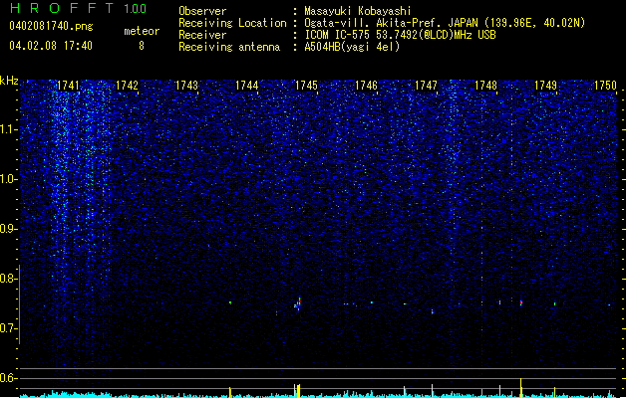Click the 'Receiver' field label
Image resolution: width=627 pixels, height=398 pixels.
(x=202, y=35)
